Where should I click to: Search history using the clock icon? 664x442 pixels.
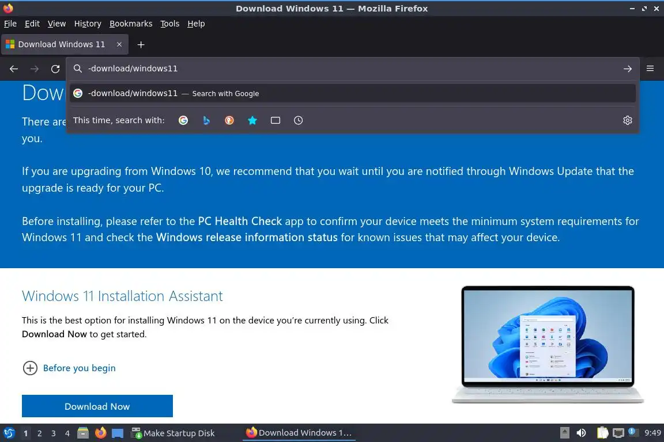[298, 120]
